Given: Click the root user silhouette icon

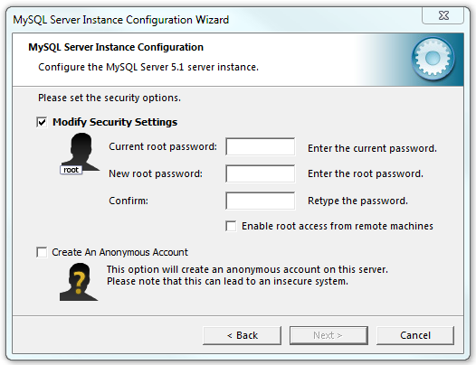Looking at the screenshot, I should pos(81,154).
